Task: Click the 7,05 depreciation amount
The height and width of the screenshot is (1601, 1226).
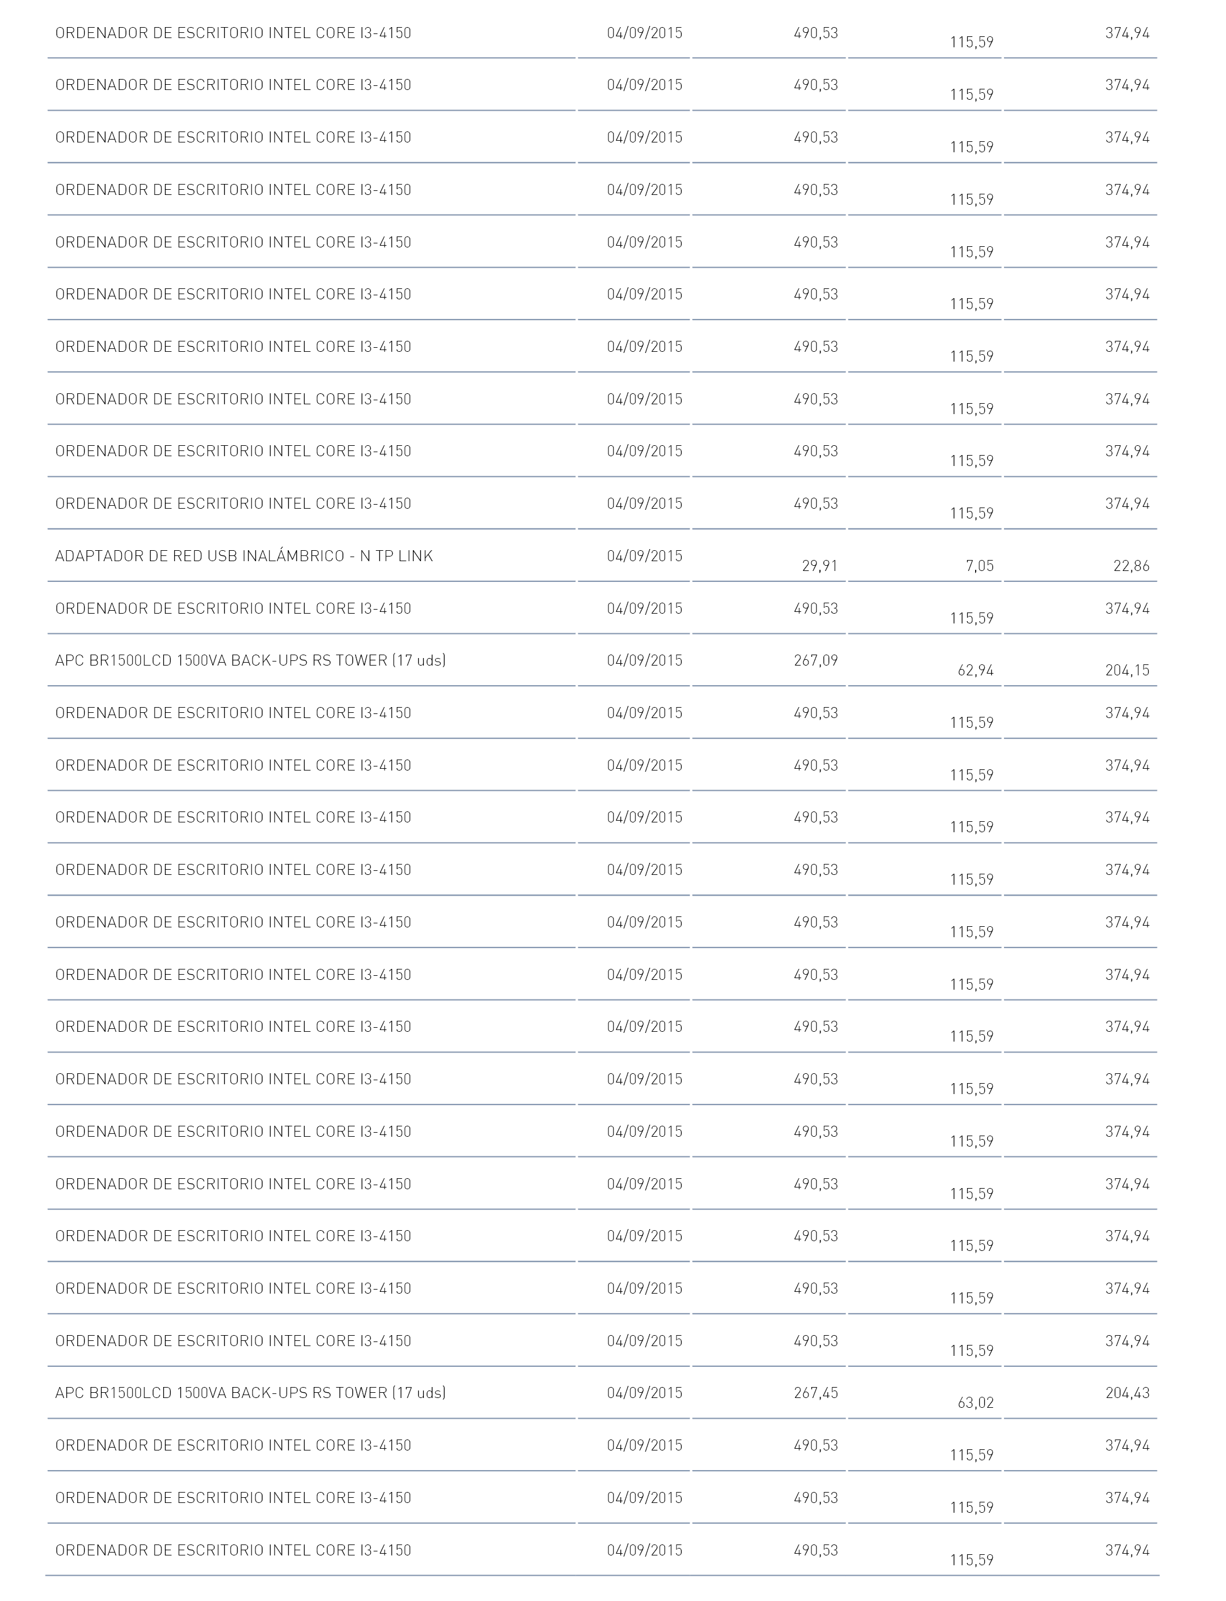Action: [x=979, y=566]
